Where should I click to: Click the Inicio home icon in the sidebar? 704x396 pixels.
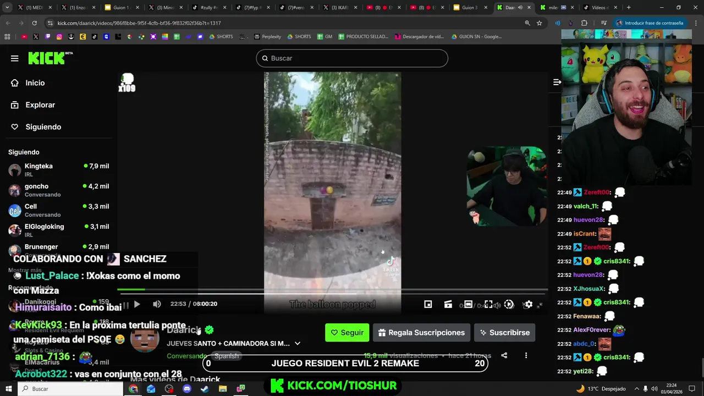pos(15,83)
